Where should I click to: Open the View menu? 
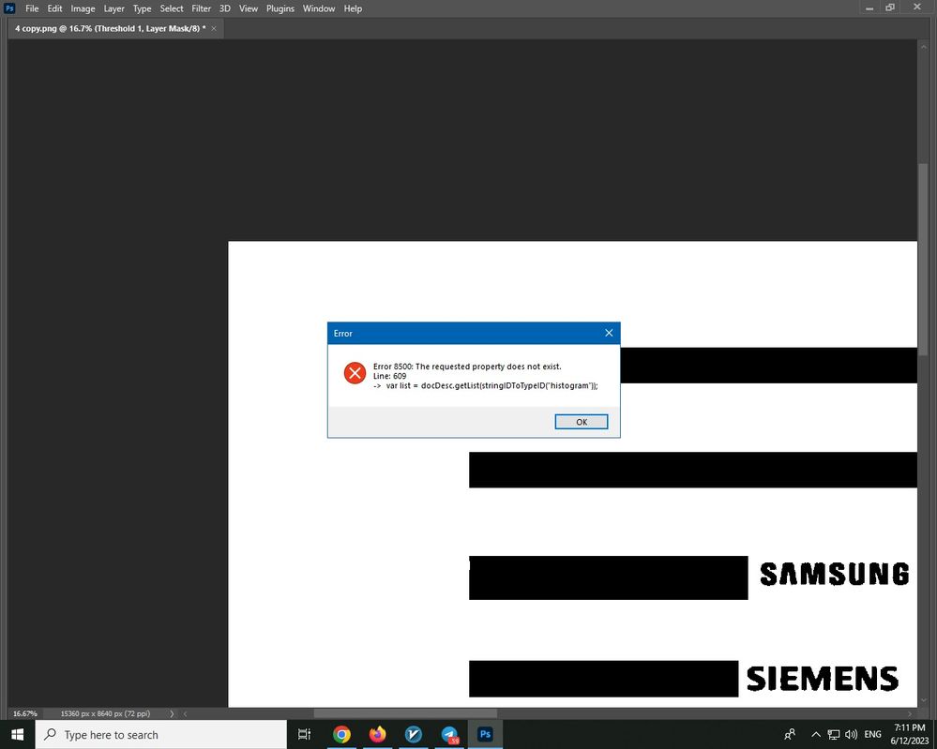click(x=249, y=8)
